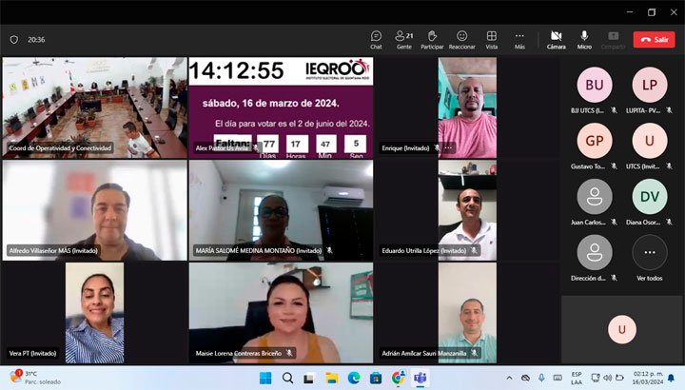
Task: Toggle the Cámara on or off
Action: click(x=557, y=40)
